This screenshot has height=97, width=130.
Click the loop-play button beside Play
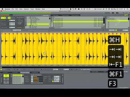4,18
